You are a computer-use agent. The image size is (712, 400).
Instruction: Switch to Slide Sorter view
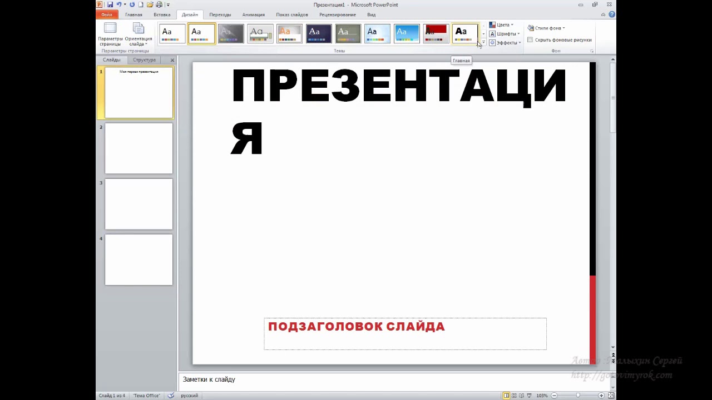click(x=514, y=396)
